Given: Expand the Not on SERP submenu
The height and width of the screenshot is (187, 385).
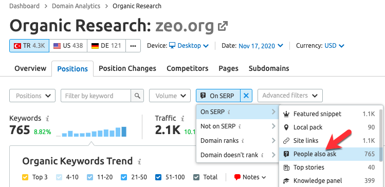Looking at the screenshot, I should pos(238,126).
